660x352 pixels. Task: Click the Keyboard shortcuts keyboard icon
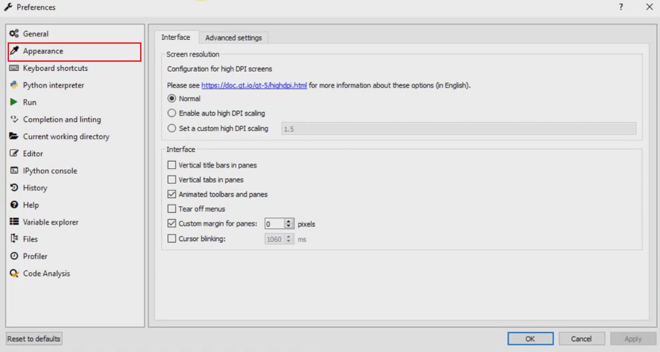pyautogui.click(x=14, y=68)
